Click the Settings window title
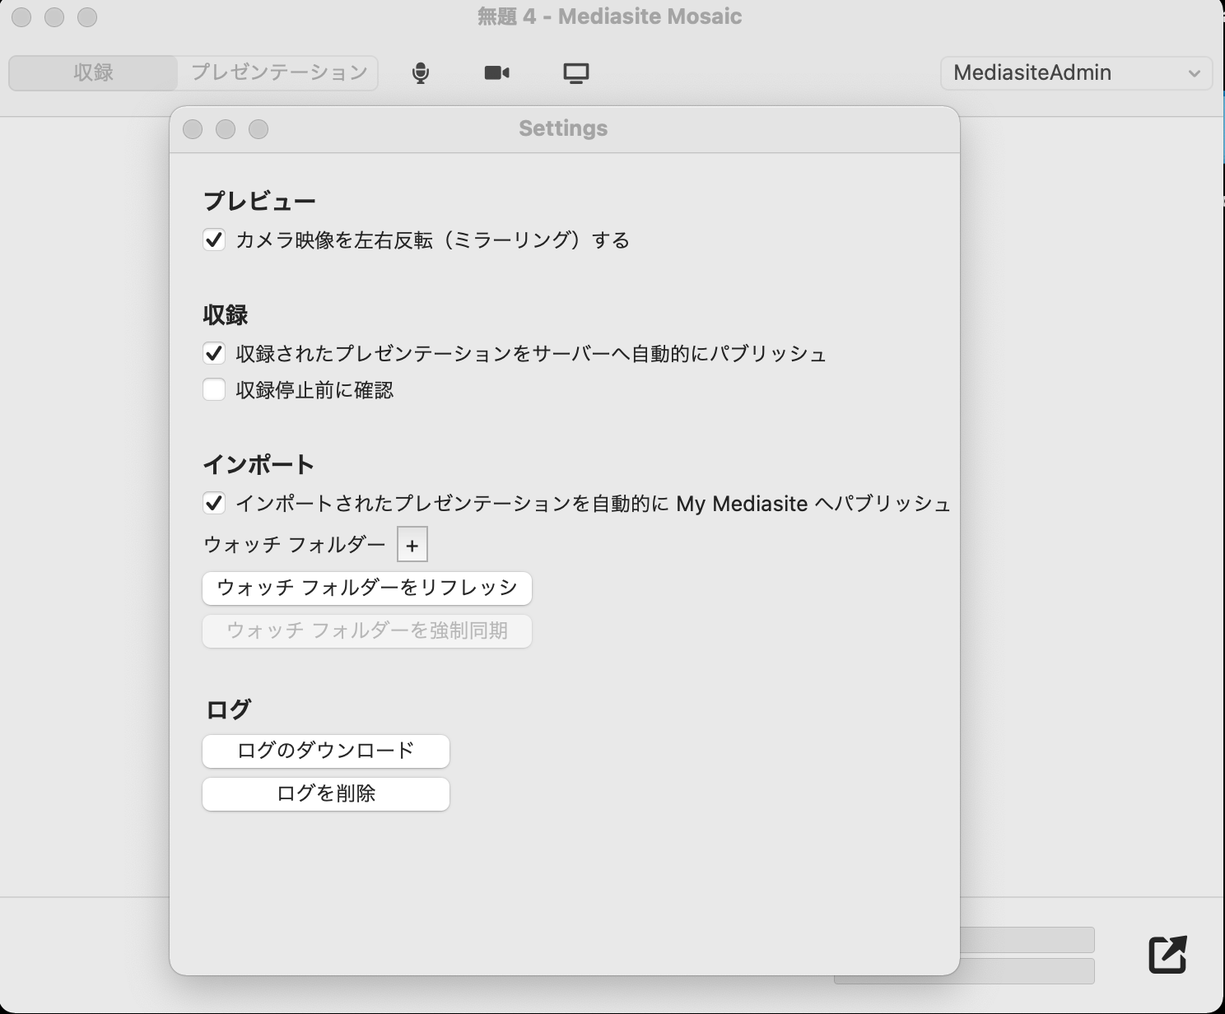 pyautogui.click(x=563, y=128)
